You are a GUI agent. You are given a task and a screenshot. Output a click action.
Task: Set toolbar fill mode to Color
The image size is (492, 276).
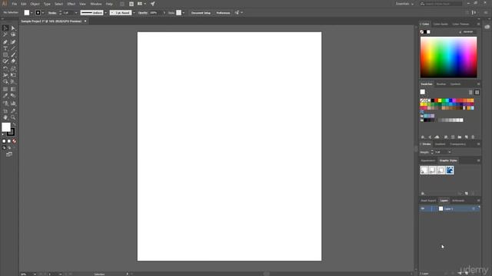pos(4,141)
